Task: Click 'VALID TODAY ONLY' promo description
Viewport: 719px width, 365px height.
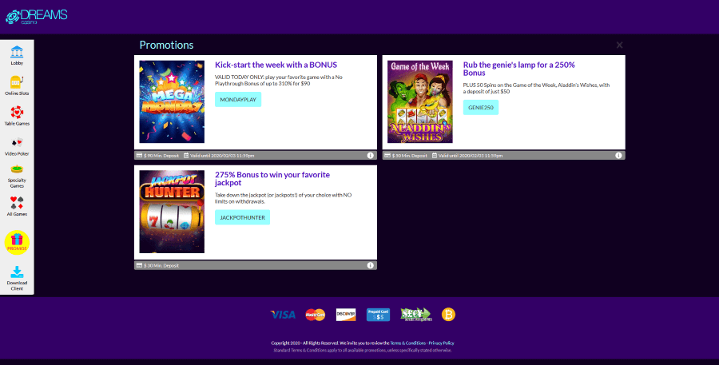Action: click(x=279, y=80)
